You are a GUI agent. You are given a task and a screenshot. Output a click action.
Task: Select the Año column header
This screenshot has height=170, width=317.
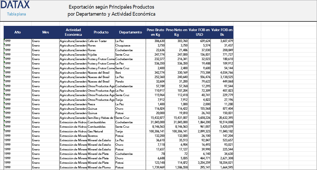[17, 32]
